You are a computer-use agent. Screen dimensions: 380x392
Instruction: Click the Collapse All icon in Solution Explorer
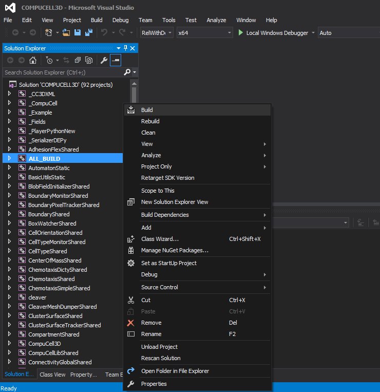pyautogui.click(x=78, y=60)
